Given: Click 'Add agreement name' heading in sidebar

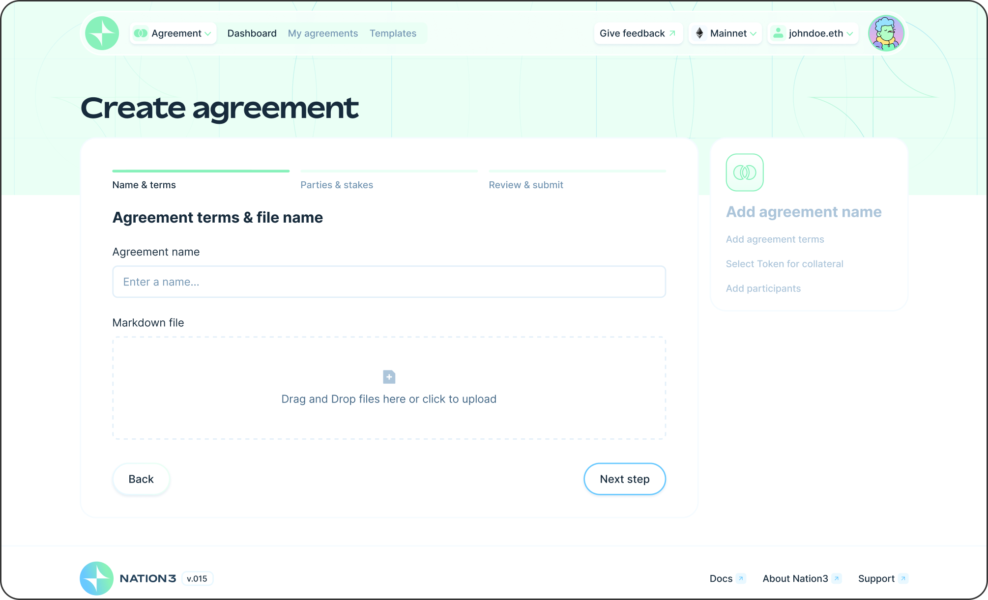Looking at the screenshot, I should click(804, 212).
